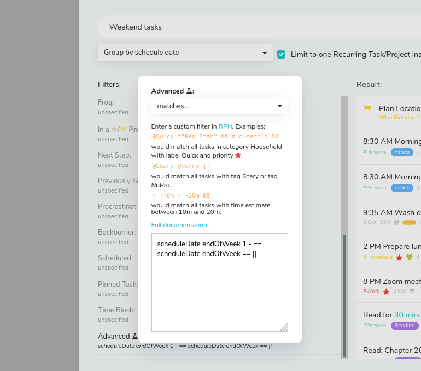
Task: Click the red star on Prepare lunch task
Action: pos(399,258)
